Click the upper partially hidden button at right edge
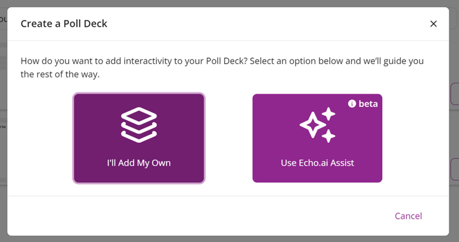The width and height of the screenshot is (459, 242). [x=455, y=93]
